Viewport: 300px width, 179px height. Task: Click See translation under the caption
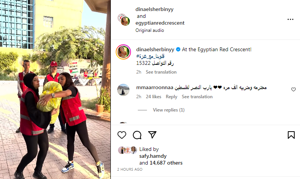click(161, 72)
